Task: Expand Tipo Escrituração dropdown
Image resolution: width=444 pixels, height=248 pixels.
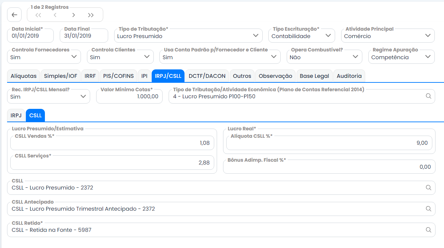Action: click(302, 36)
